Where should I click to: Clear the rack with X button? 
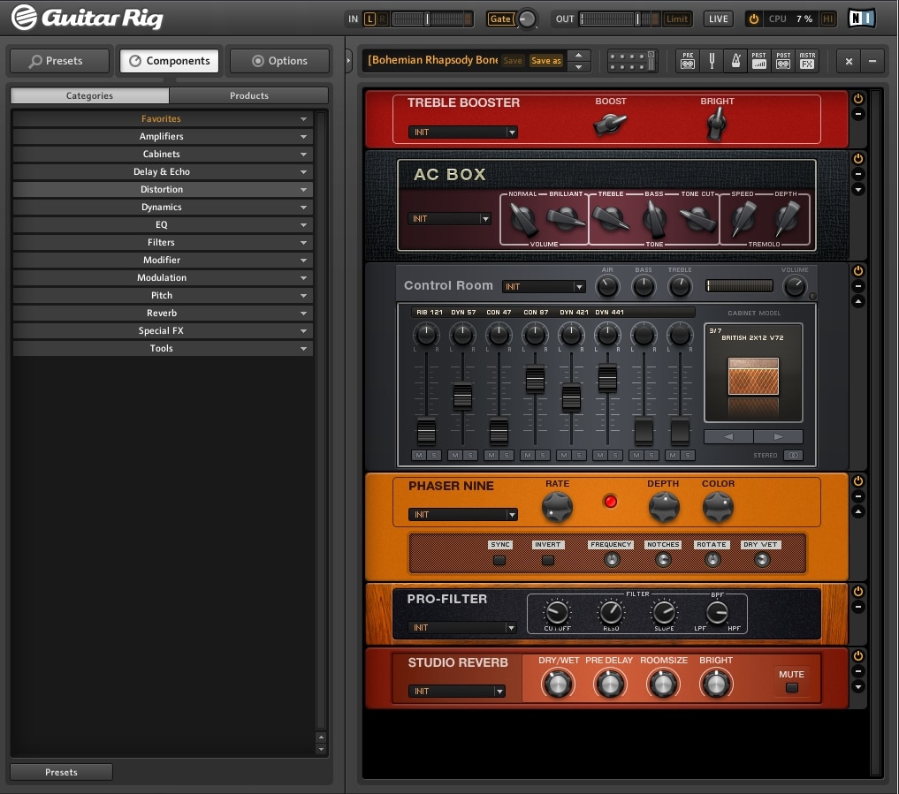point(849,61)
